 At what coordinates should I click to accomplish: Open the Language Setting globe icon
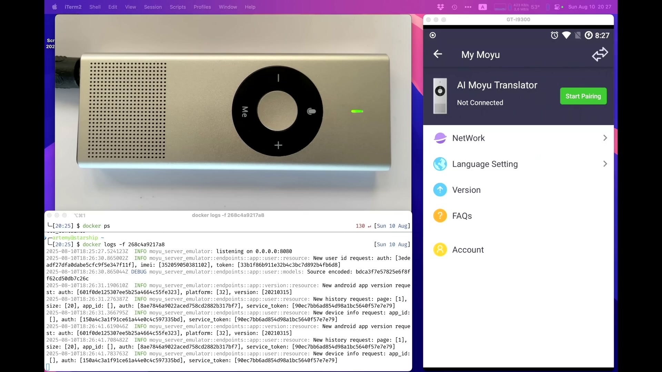click(x=440, y=164)
